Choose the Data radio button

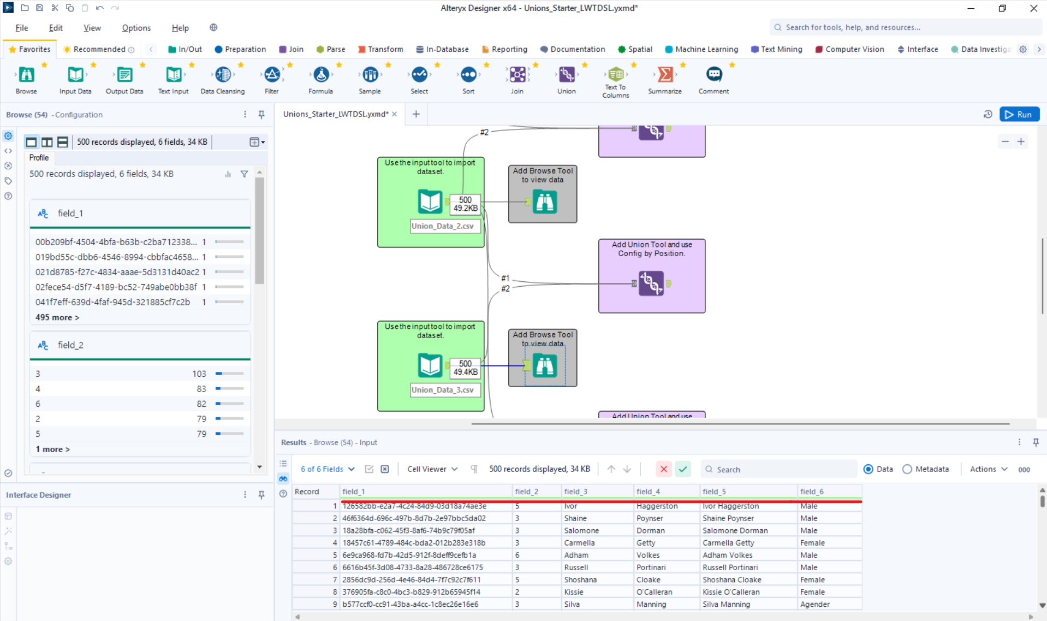point(868,469)
